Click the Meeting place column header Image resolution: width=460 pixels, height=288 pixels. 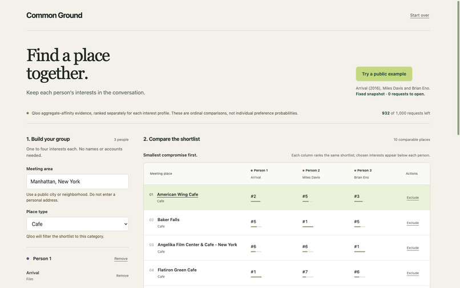(x=161, y=174)
